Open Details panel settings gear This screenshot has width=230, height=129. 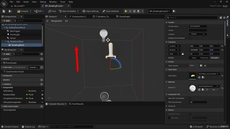coord(224,18)
